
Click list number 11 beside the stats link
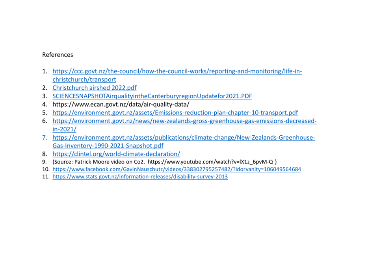pos(46,177)
